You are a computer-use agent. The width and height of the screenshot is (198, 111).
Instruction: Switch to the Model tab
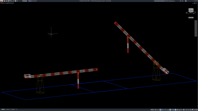point(3,109)
